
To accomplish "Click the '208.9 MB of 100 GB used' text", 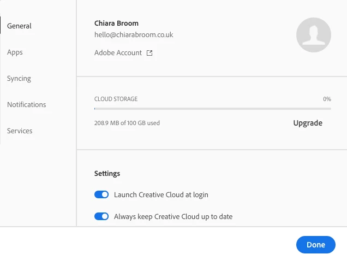I will (127, 123).
